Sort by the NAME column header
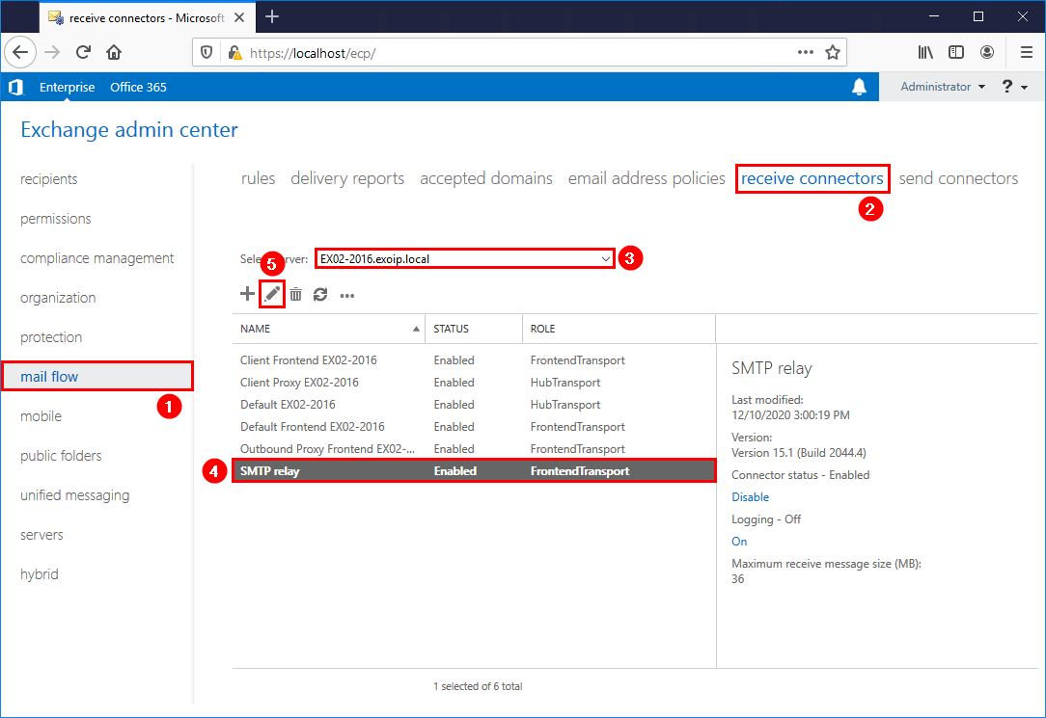 tap(329, 329)
